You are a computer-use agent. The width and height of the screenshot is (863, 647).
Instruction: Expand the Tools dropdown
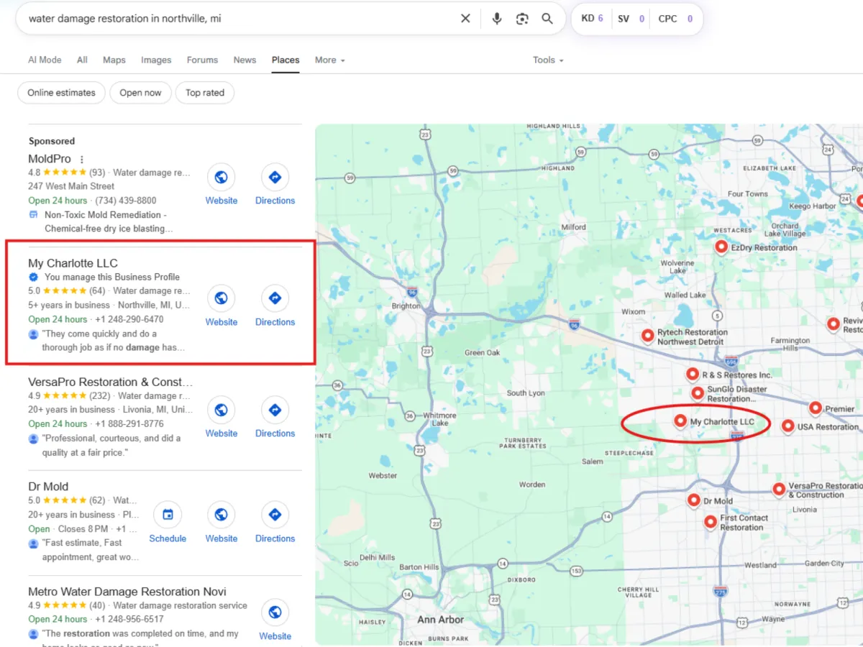(x=548, y=60)
